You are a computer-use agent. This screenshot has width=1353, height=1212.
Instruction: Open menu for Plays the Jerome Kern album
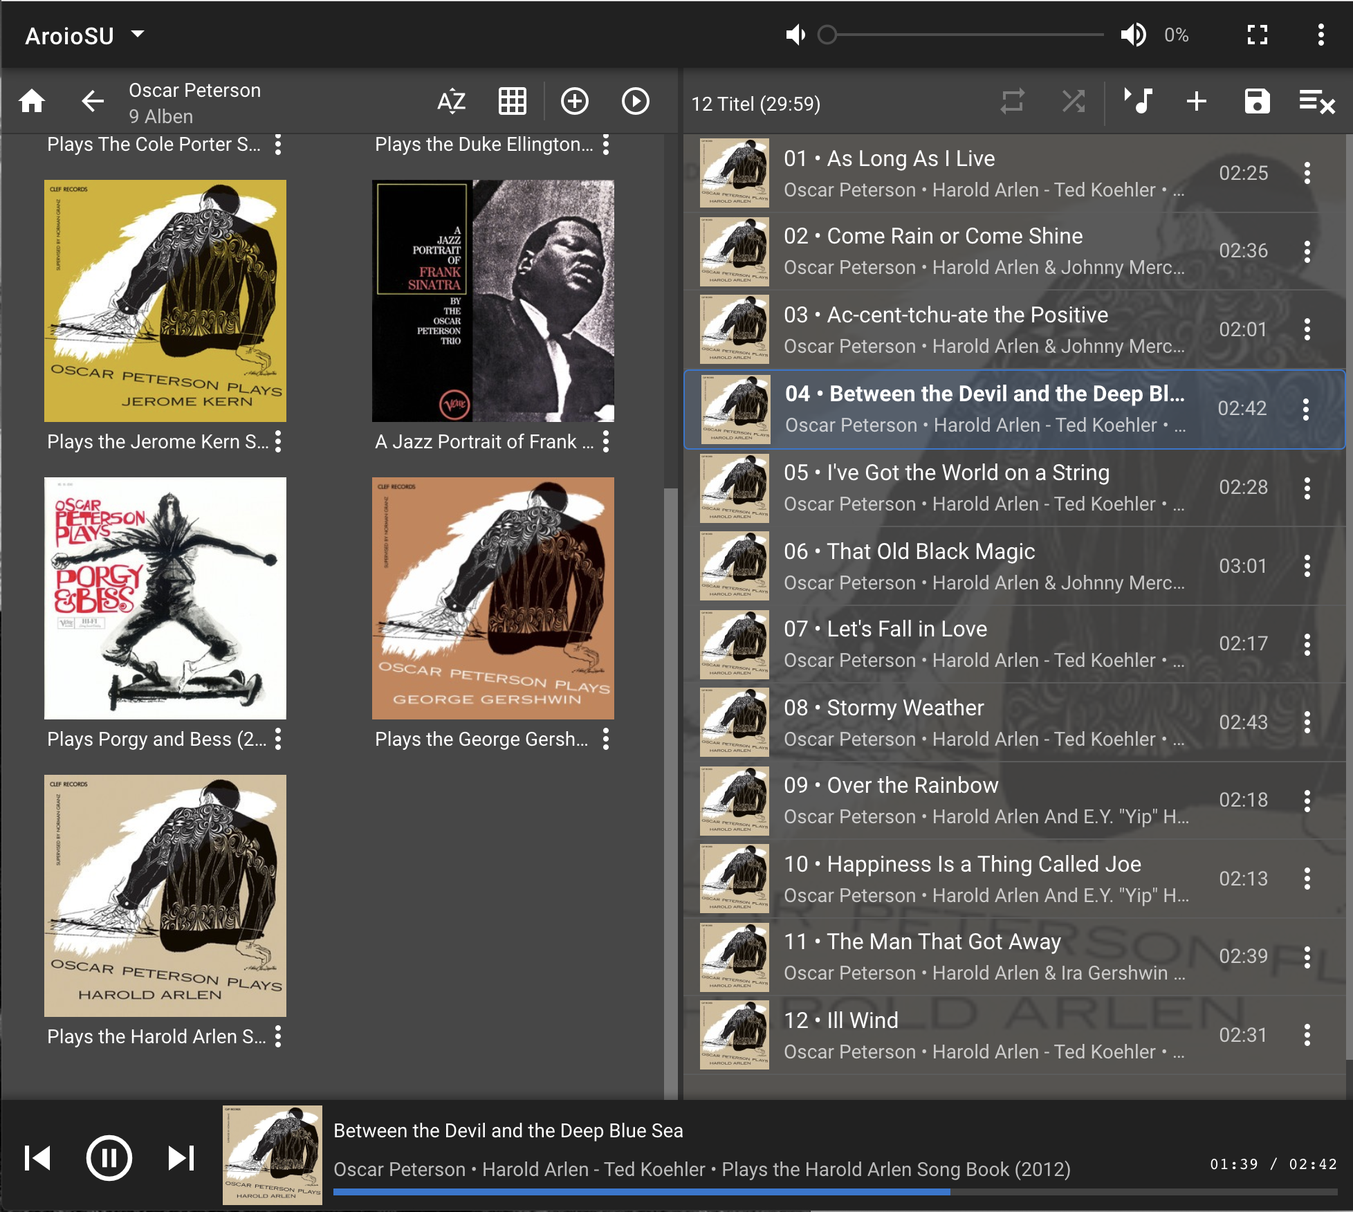(278, 441)
